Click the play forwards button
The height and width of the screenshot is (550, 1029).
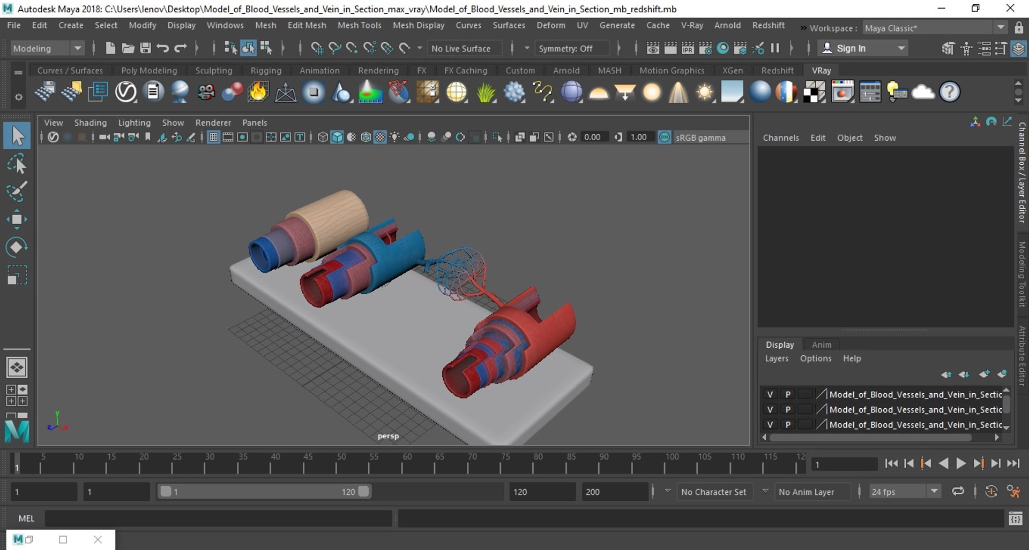pyautogui.click(x=961, y=463)
